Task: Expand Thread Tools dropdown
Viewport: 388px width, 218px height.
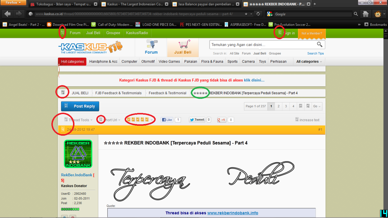Action: 79,120
